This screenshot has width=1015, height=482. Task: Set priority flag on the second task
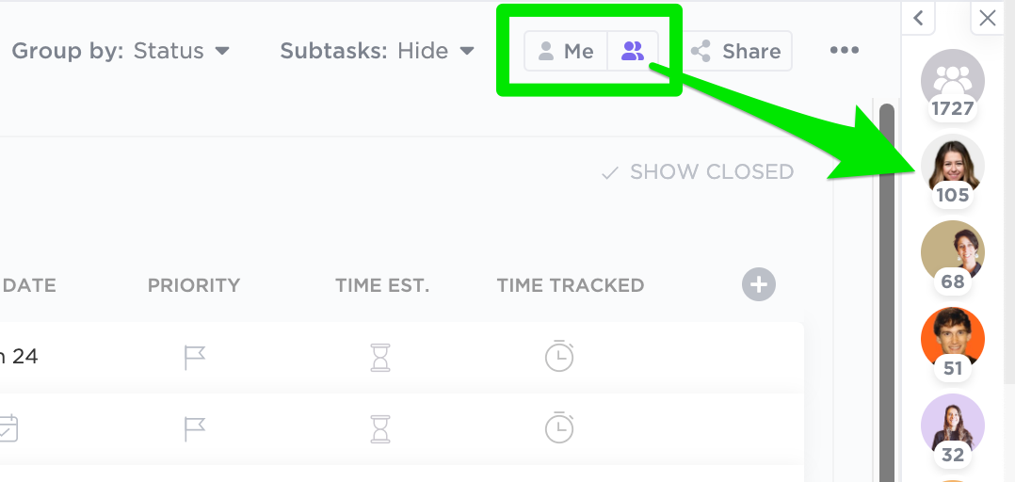(194, 428)
